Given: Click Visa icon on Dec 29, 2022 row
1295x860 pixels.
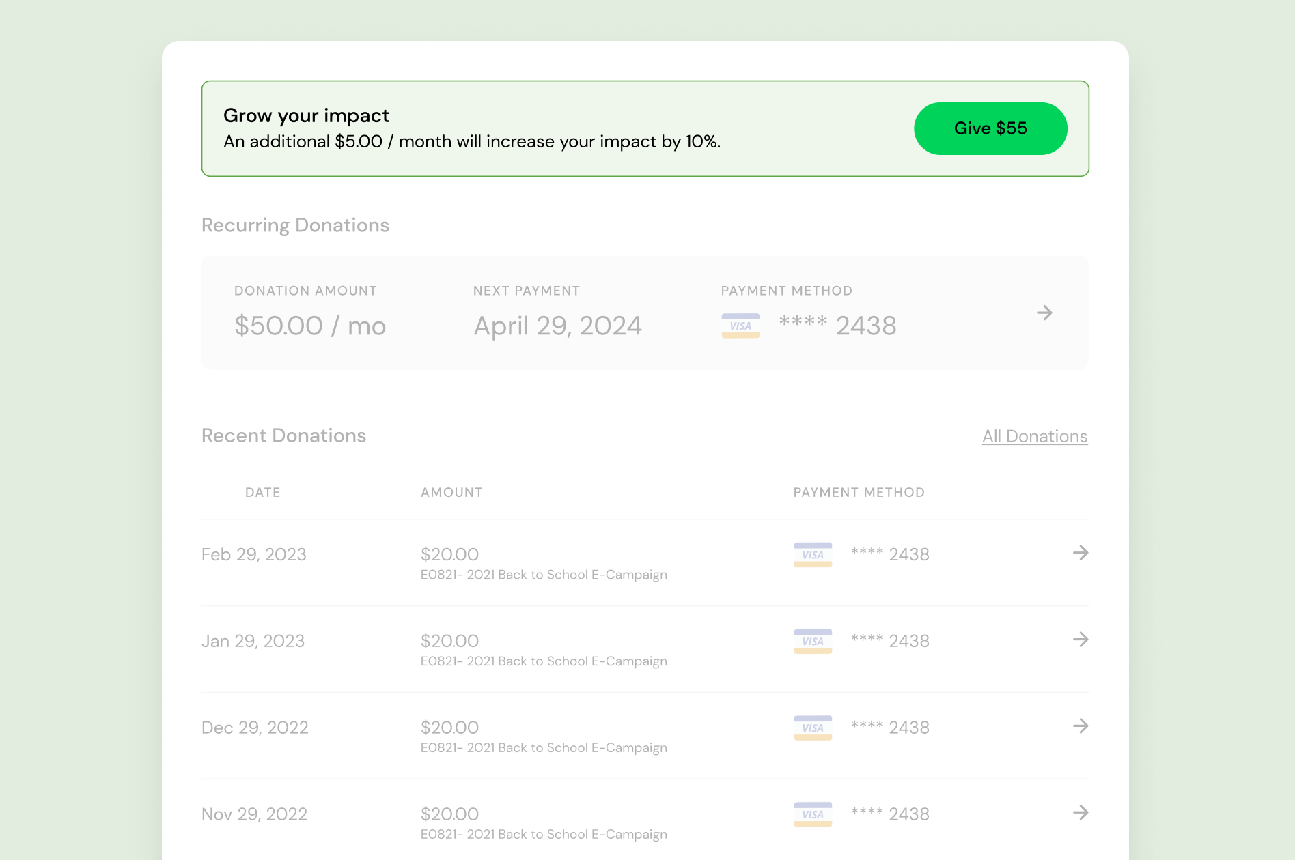Looking at the screenshot, I should coord(812,728).
